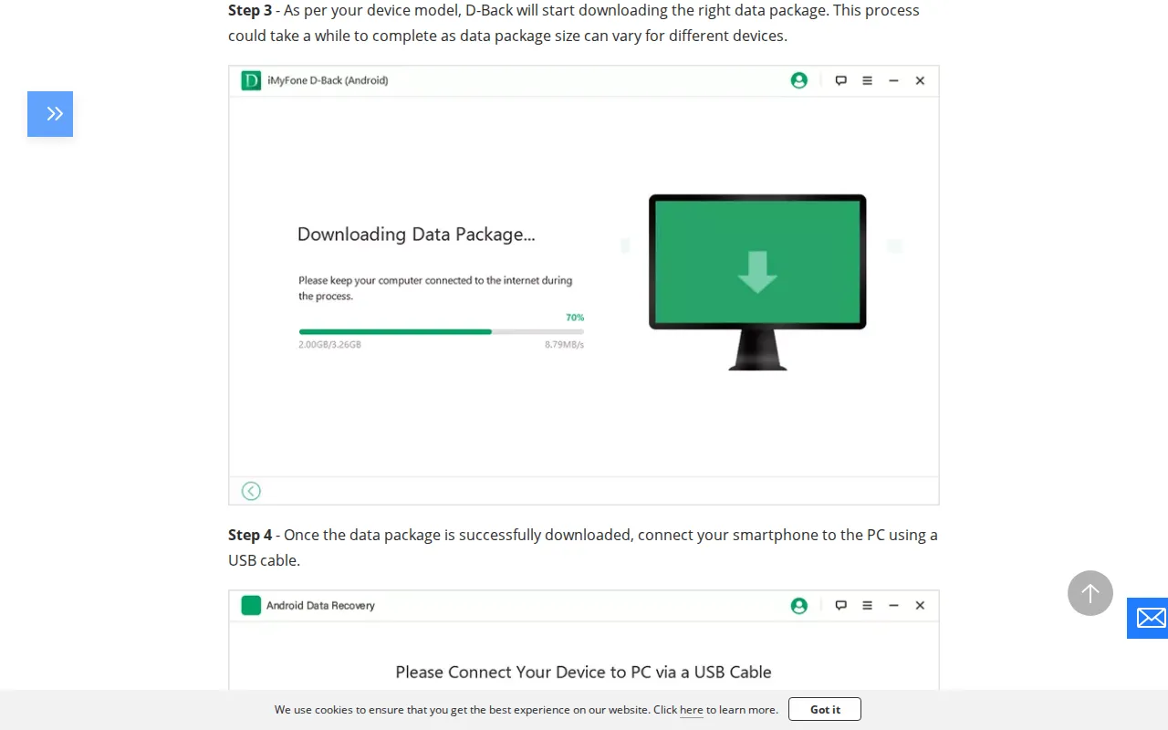Viewport: 1168px width, 730px height.
Task: Close the iMyFone D-Back window
Action: (x=920, y=80)
